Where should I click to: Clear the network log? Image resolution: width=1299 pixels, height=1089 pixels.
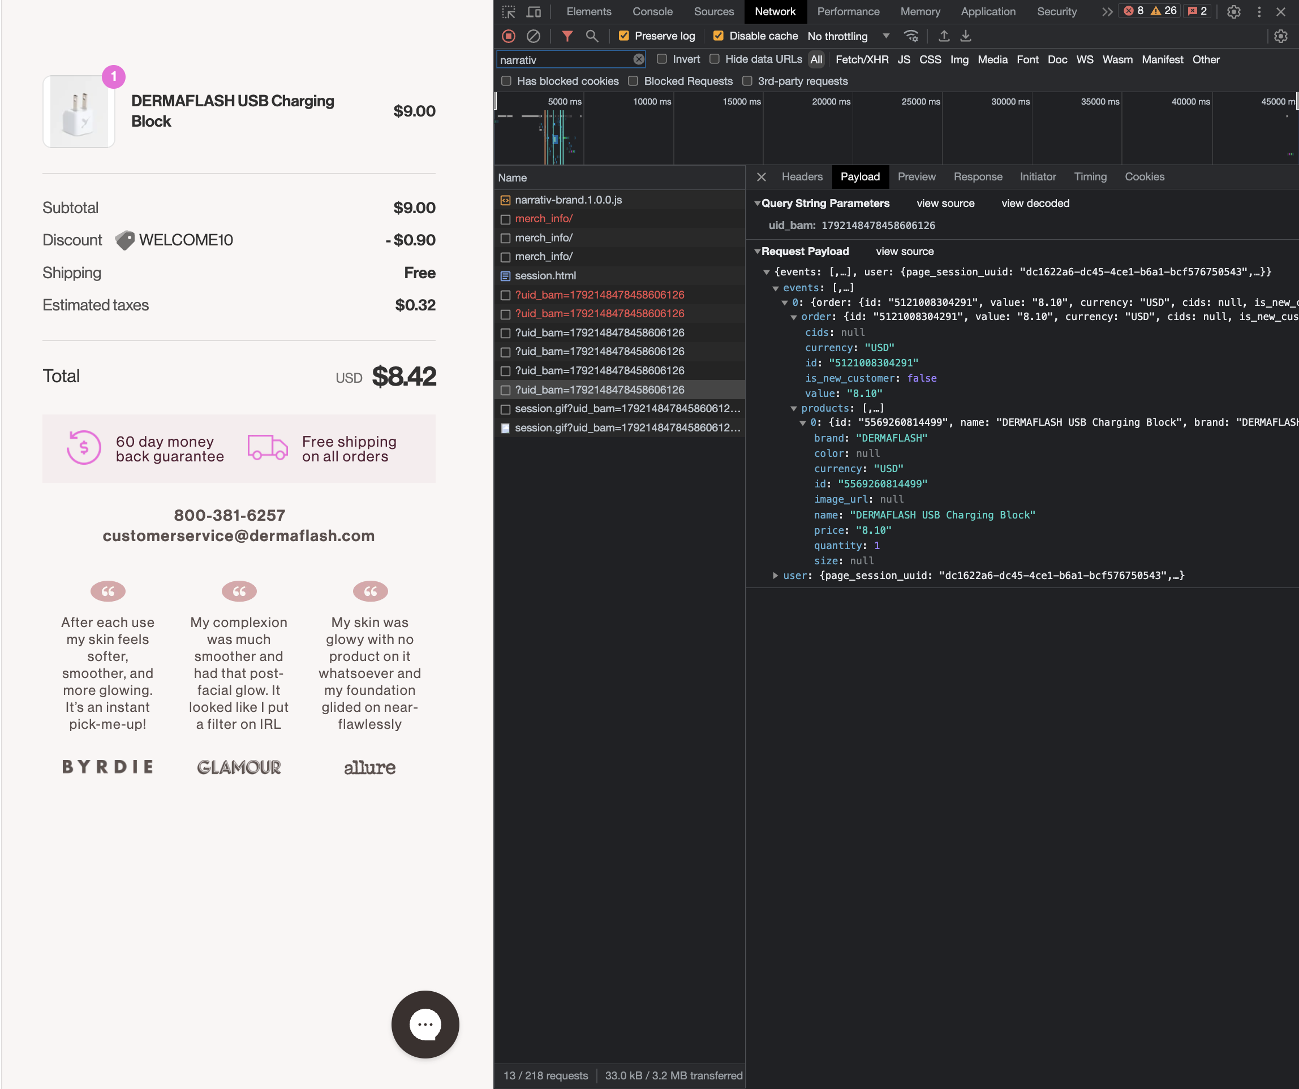(533, 36)
